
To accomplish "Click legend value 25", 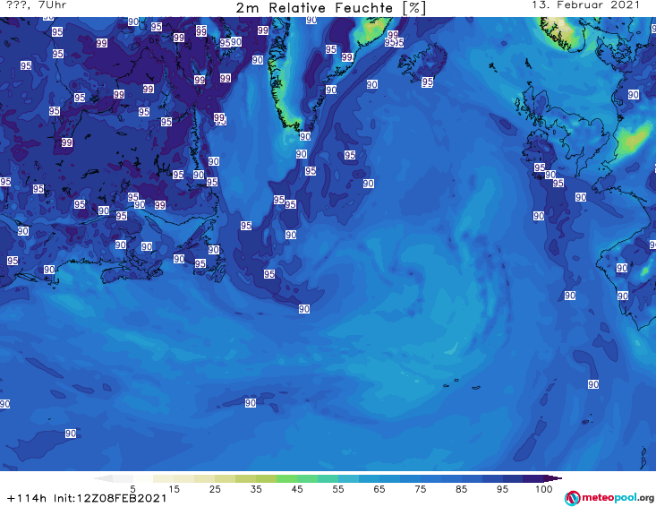I will [215, 489].
